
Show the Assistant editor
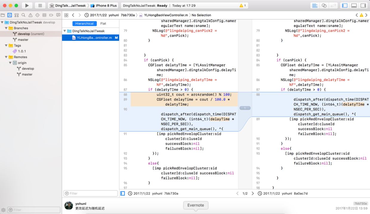(x=324, y=5)
